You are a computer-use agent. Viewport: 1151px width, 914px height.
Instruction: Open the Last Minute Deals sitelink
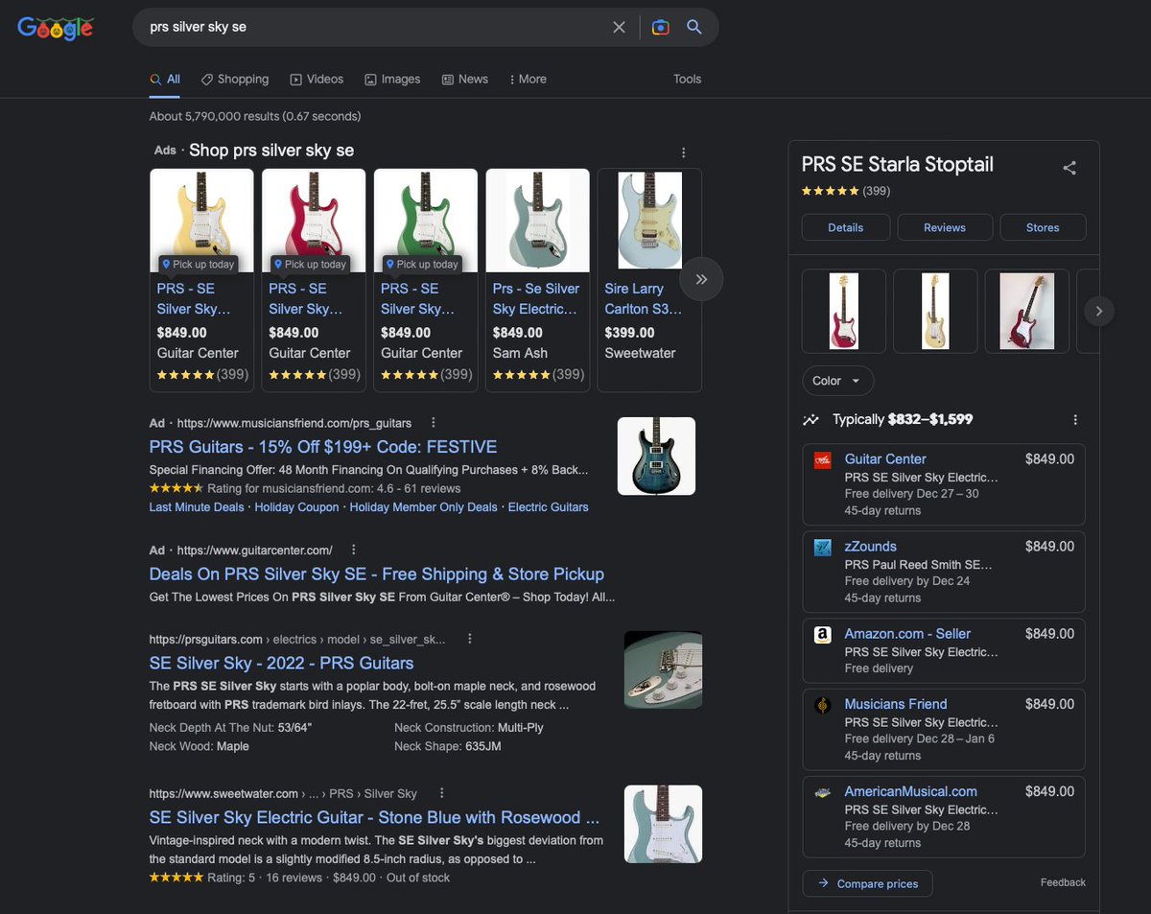[197, 507]
